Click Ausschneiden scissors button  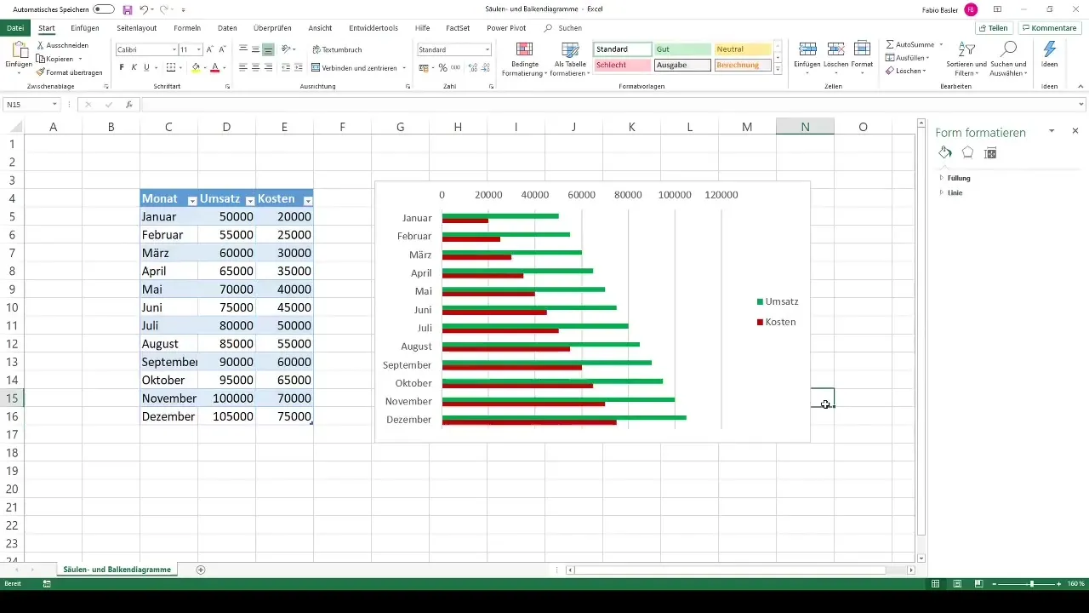click(x=62, y=45)
